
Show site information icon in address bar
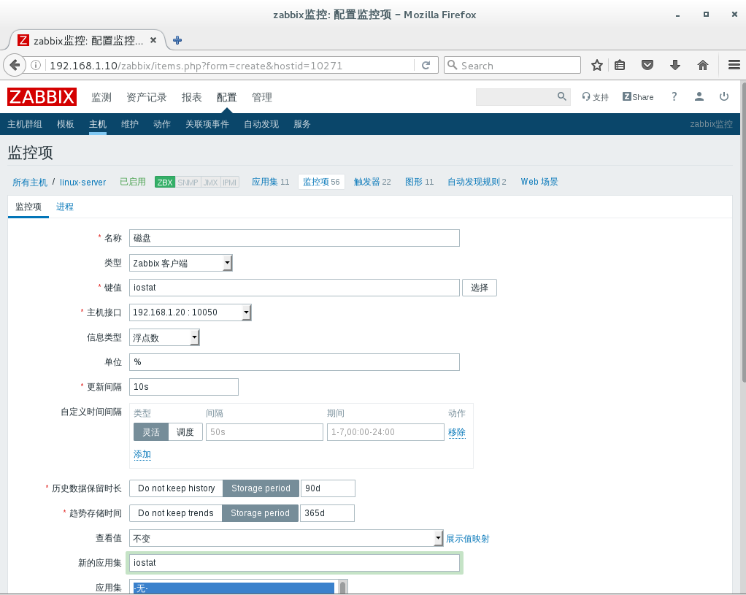36,65
